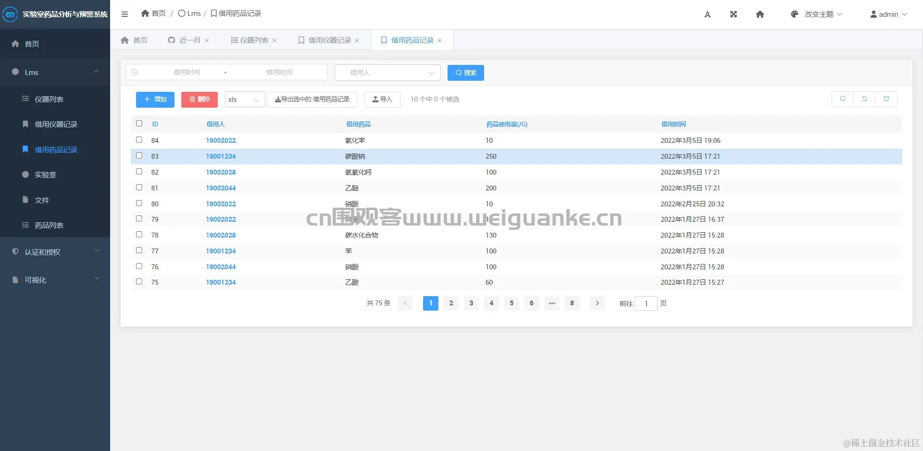Go to page 8
923x451 pixels.
point(572,303)
